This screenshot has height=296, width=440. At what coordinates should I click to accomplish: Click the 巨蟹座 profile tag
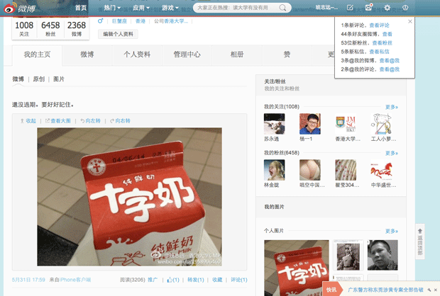[119, 21]
